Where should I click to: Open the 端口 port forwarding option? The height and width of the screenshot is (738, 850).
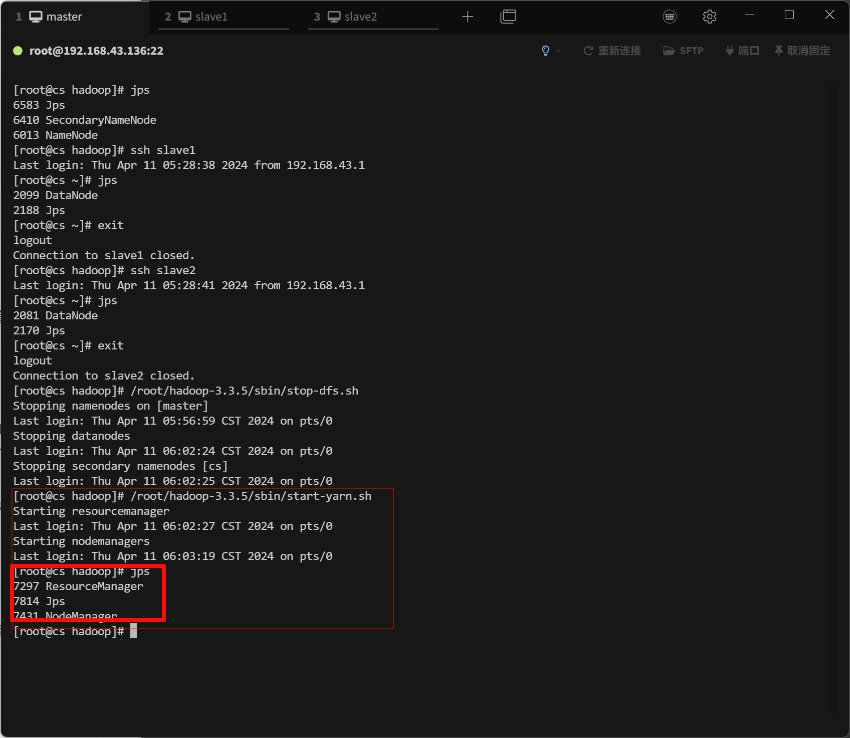[x=743, y=51]
